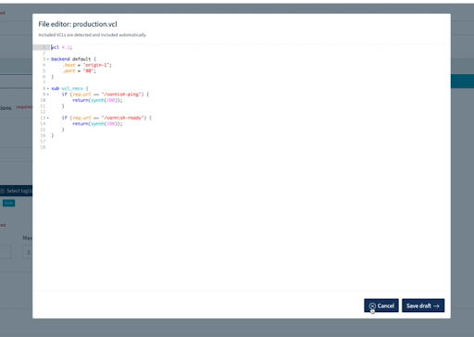Click the small teal tag in background page
This screenshot has width=474, height=337.
[x=8, y=203]
